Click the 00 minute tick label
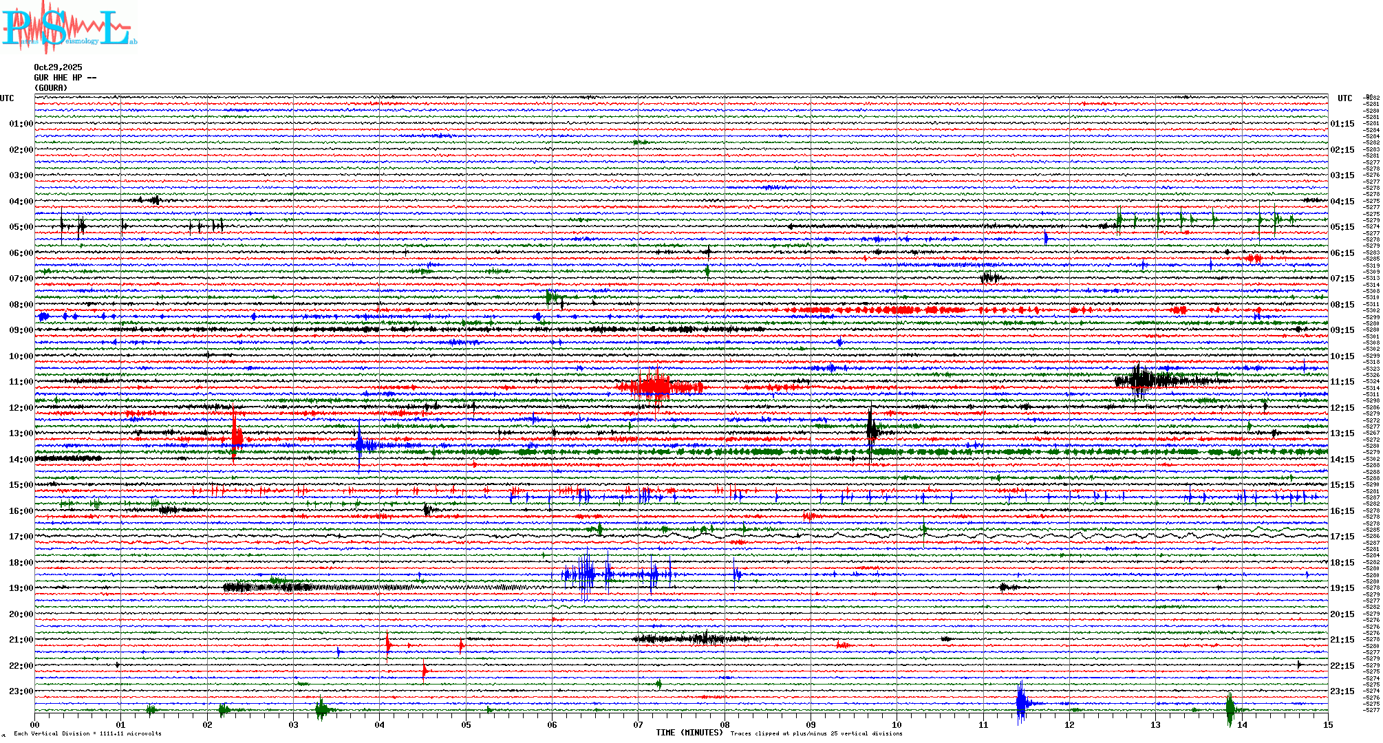The image size is (1383, 743). [x=34, y=724]
